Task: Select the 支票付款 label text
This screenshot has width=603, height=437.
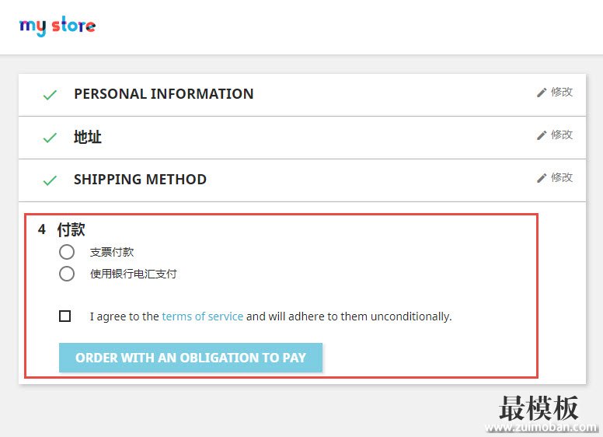Action: [112, 253]
